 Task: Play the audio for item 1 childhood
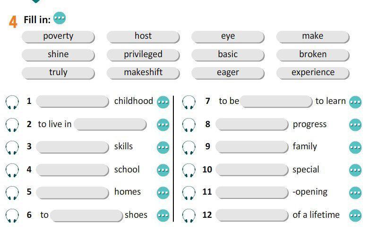point(12,102)
